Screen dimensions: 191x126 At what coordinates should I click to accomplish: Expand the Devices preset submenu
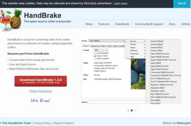point(135,41)
